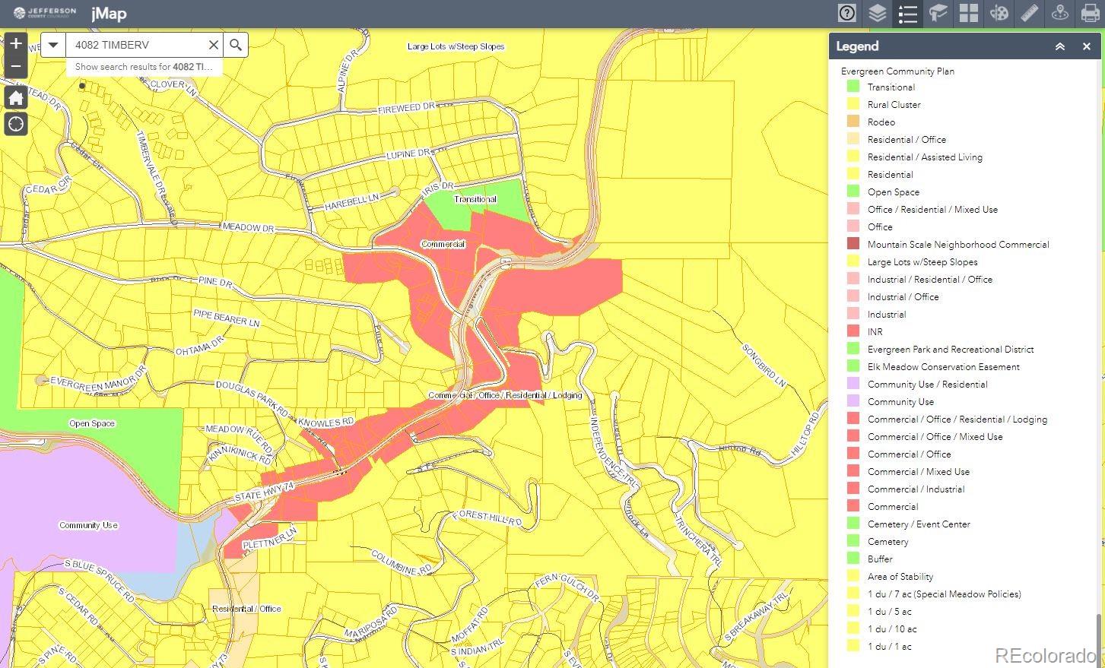The height and width of the screenshot is (668, 1105).
Task: Click inside the address search field
Action: point(135,45)
